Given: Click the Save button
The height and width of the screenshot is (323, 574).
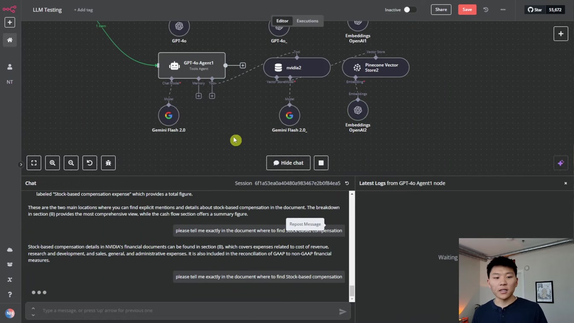Looking at the screenshot, I should pos(467,9).
